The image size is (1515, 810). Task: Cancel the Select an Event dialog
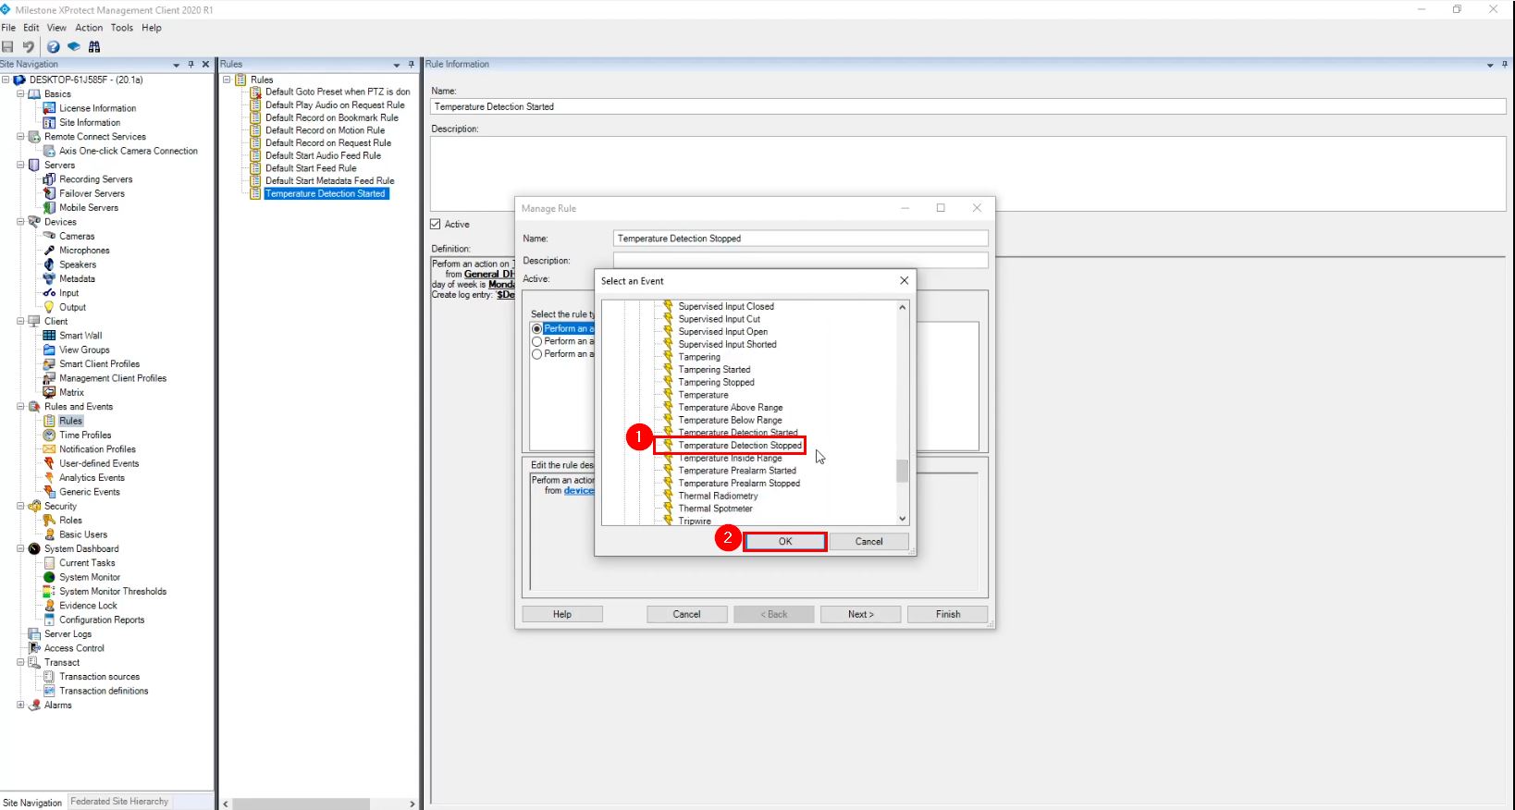click(x=868, y=542)
